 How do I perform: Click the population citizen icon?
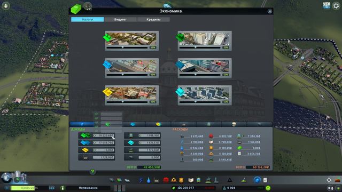(224, 188)
